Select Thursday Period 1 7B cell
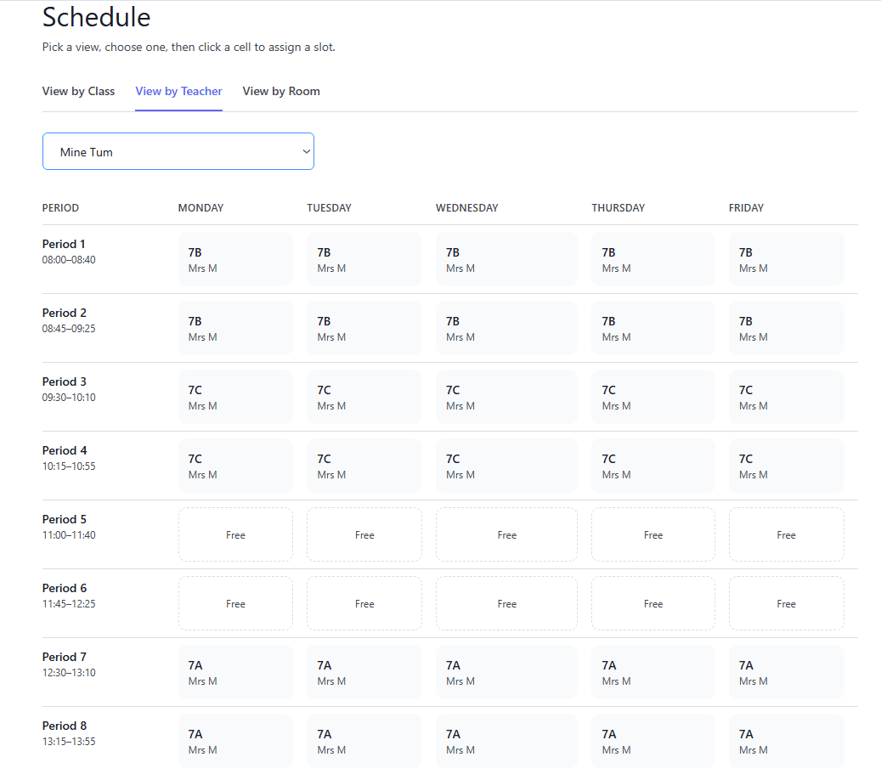This screenshot has width=881, height=774. (652, 259)
